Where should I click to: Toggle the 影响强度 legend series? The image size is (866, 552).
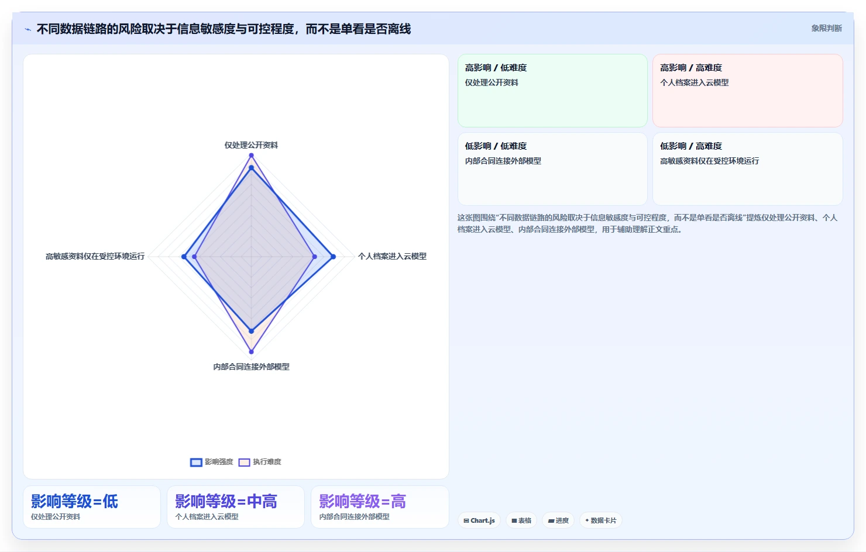212,462
